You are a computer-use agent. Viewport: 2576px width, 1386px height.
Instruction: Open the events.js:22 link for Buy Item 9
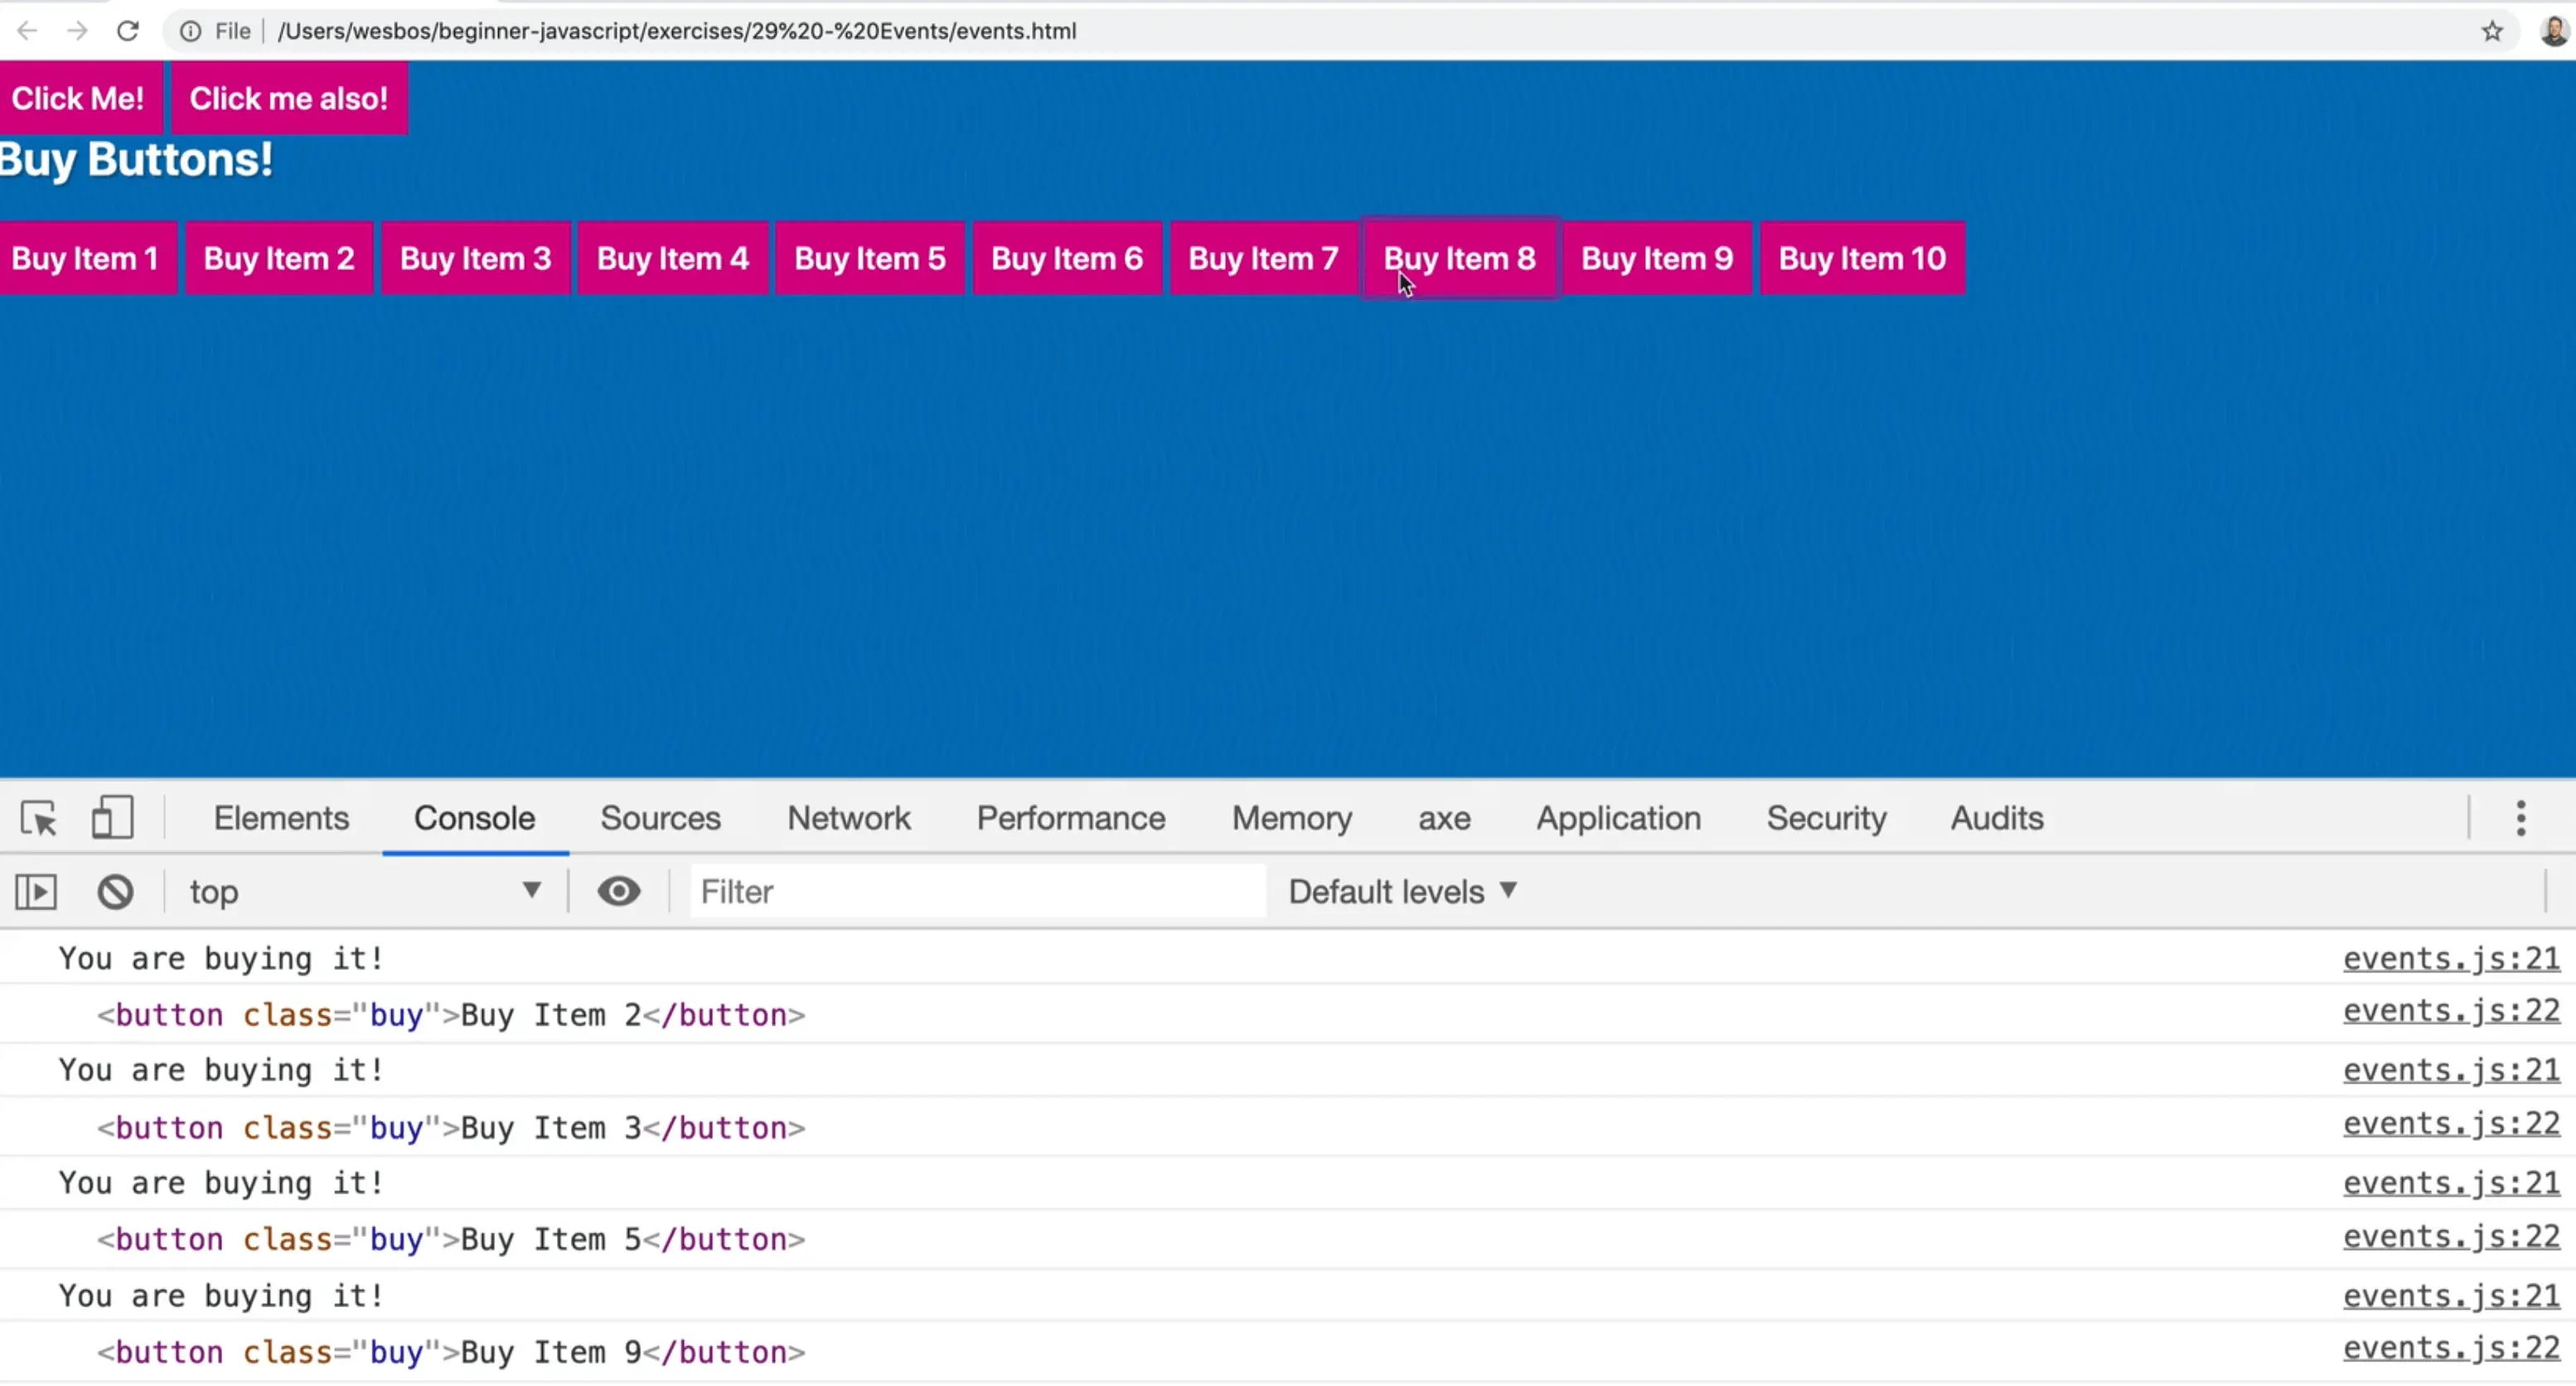(x=2450, y=1349)
